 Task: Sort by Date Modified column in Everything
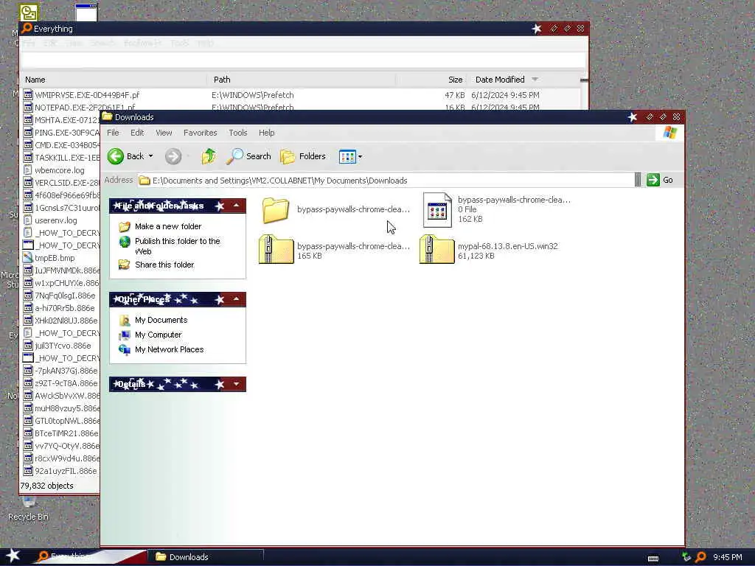tap(523, 80)
